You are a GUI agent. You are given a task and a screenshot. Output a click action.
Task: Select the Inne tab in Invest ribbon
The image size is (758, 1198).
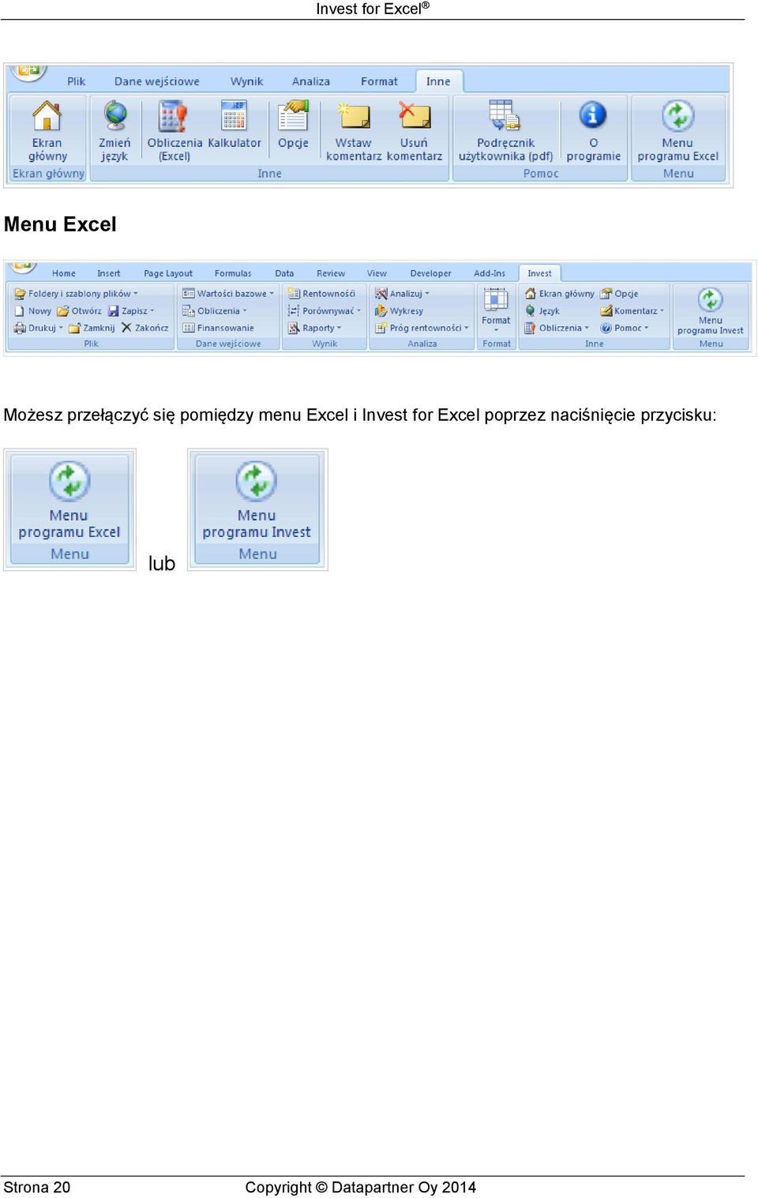coord(438,81)
